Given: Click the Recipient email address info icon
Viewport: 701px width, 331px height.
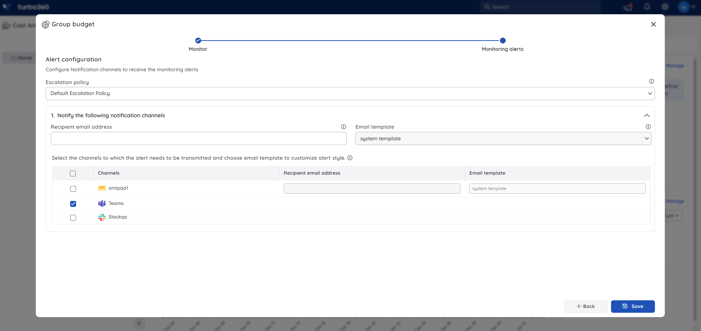Looking at the screenshot, I should (x=343, y=127).
